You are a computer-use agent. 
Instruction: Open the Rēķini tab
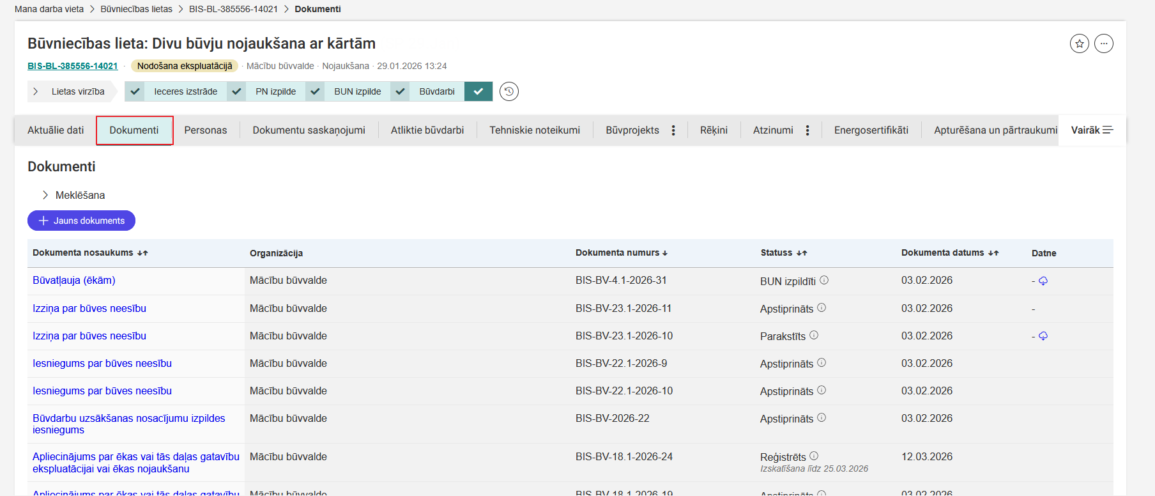click(x=714, y=130)
